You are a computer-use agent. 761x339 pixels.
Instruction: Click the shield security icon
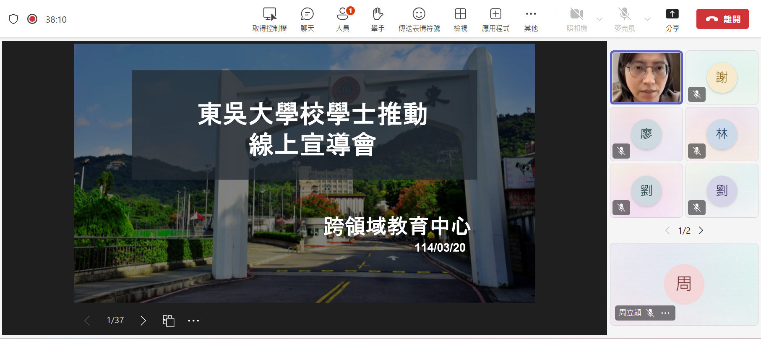point(13,19)
